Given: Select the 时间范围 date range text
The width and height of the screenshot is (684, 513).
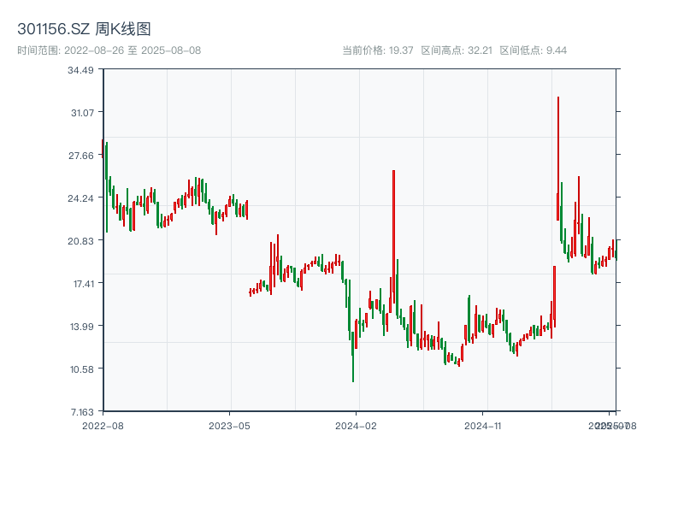Looking at the screenshot, I should (109, 50).
